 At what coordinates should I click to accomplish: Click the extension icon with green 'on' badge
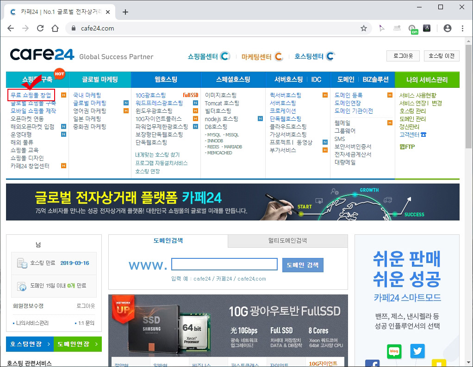click(412, 29)
